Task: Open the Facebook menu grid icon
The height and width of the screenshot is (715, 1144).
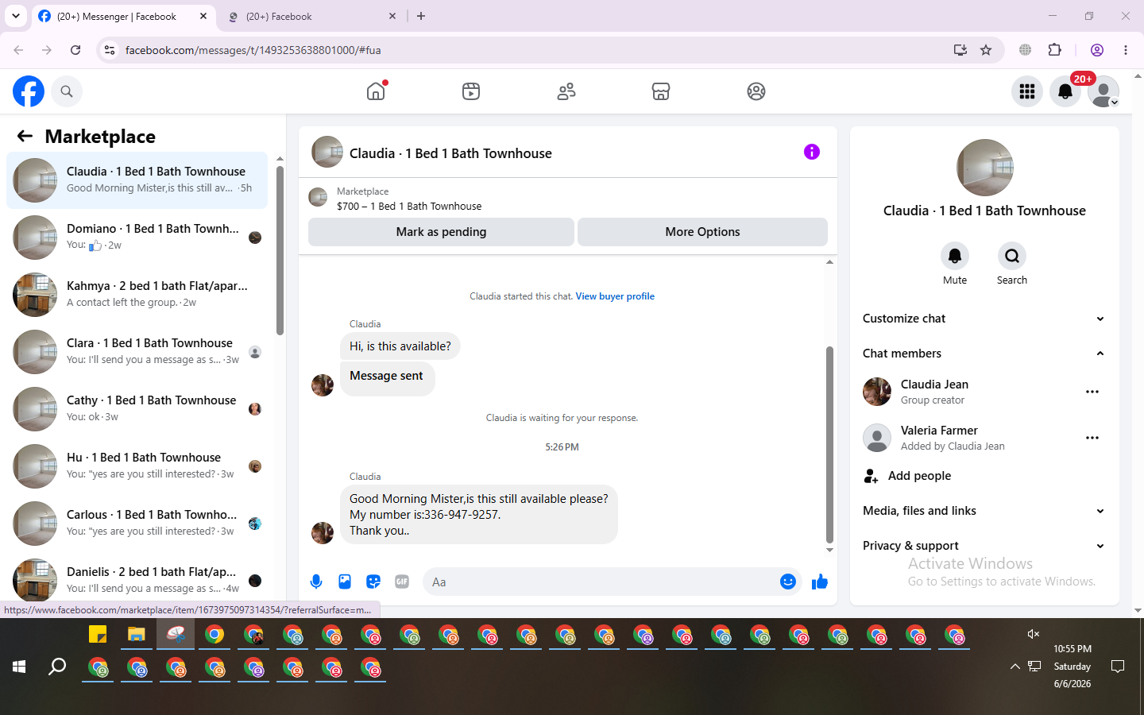Action: coord(1027,91)
